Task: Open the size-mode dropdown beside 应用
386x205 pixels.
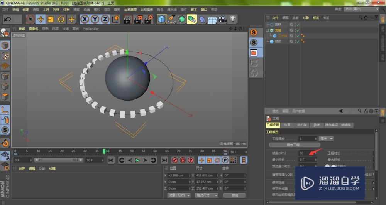Action: tap(206, 195)
